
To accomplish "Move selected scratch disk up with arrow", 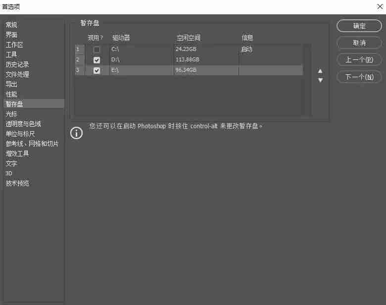I will click(320, 71).
